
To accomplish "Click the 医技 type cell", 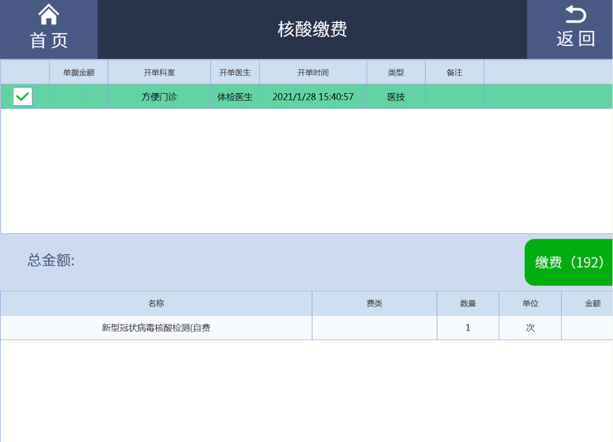I will [x=396, y=97].
